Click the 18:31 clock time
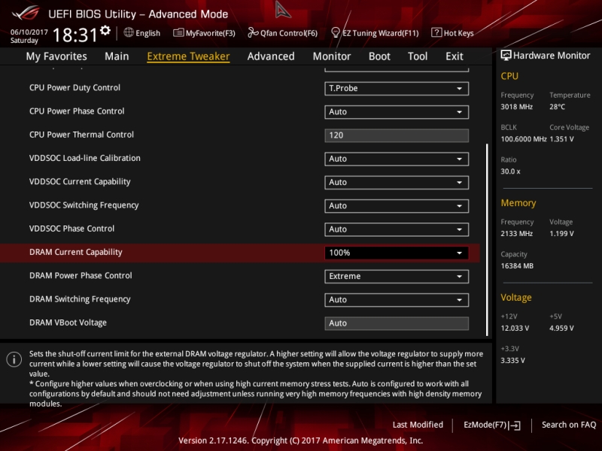This screenshot has width=602, height=451. coord(74,35)
